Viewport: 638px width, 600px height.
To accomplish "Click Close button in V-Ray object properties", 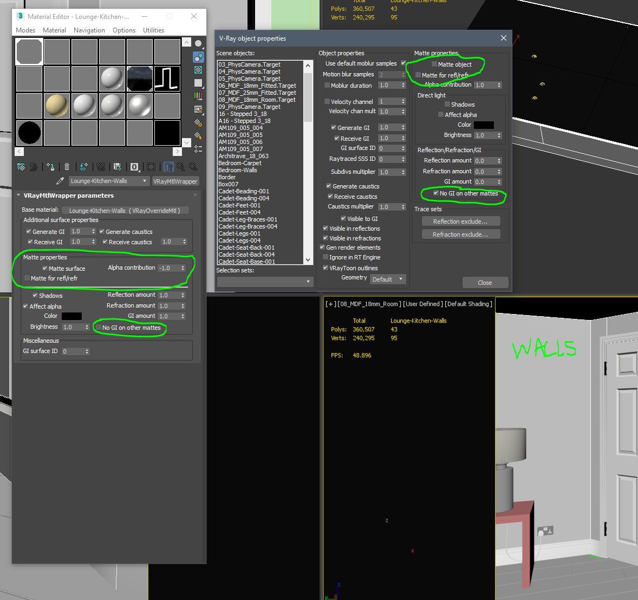I will 485,282.
